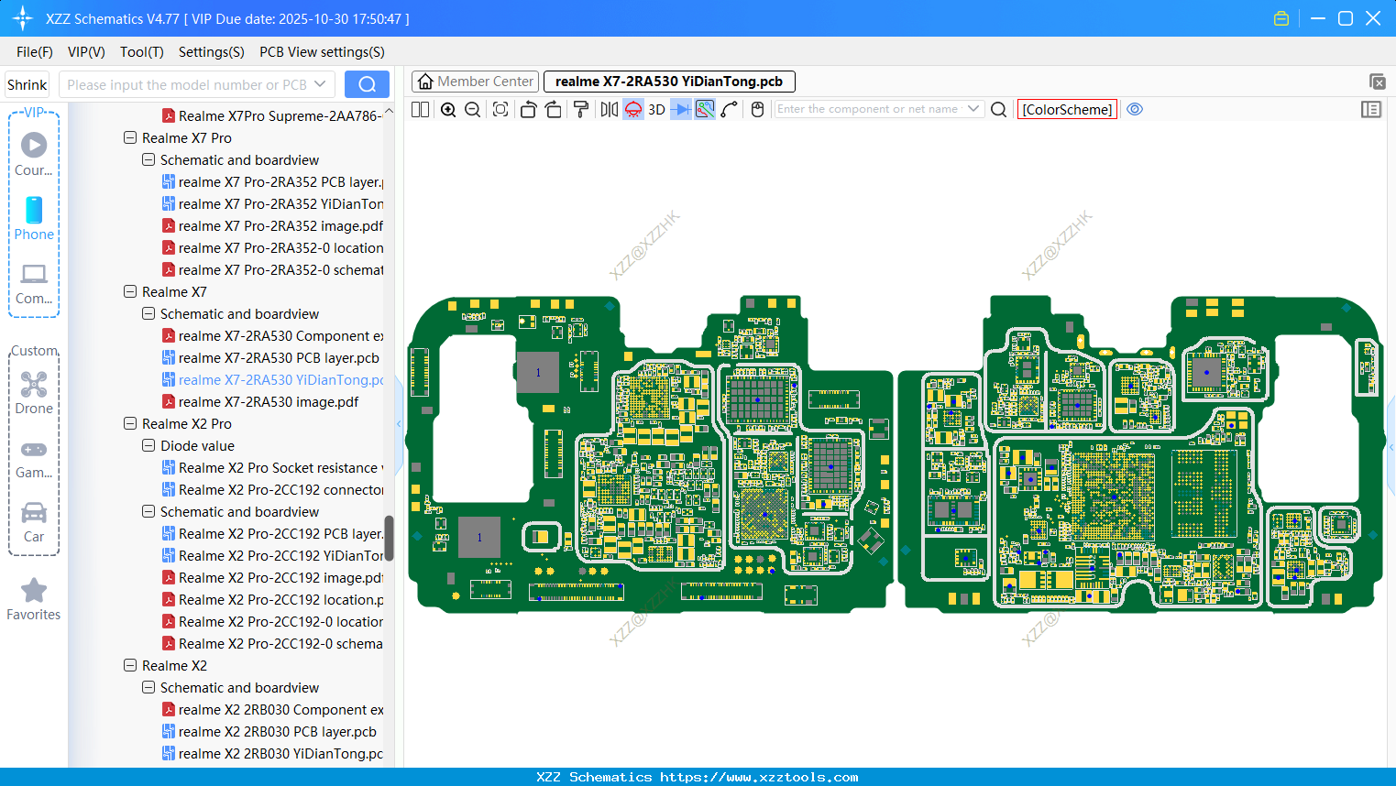The height and width of the screenshot is (786, 1396).
Task: Toggle the eye visibility icon
Action: pyautogui.click(x=1135, y=109)
